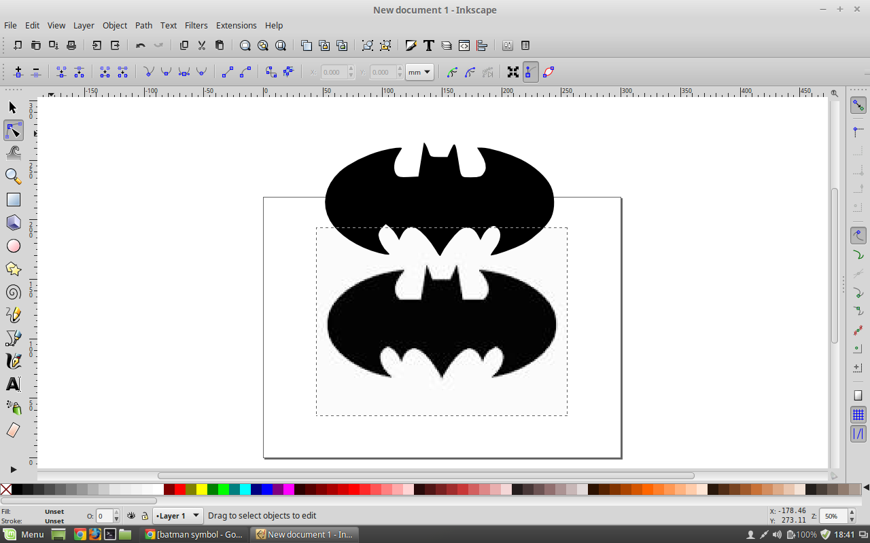
Task: Toggle snap to guides button
Action: tap(858, 433)
